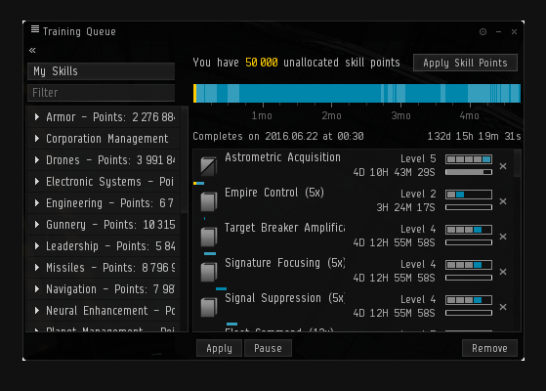Collapse the skills panel with double-chevron
This screenshot has height=391, width=546.
(x=32, y=51)
